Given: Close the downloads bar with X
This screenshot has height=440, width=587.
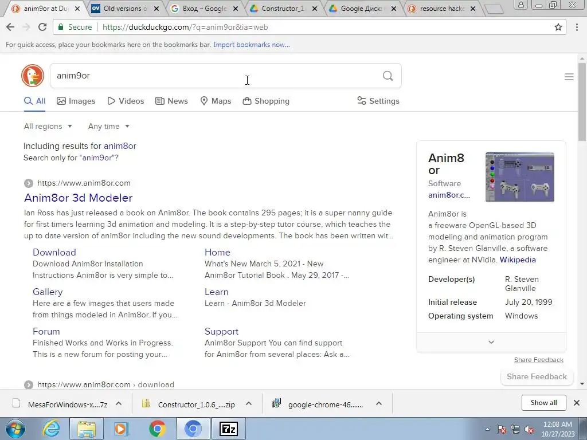Looking at the screenshot, I should tap(577, 403).
